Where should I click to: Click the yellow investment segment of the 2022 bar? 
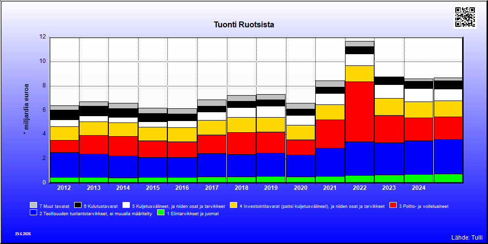point(360,74)
